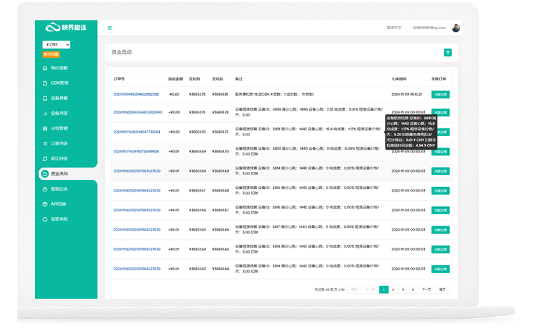Click the 分组管理 grid icon
The height and width of the screenshot is (328, 533).
45,129
